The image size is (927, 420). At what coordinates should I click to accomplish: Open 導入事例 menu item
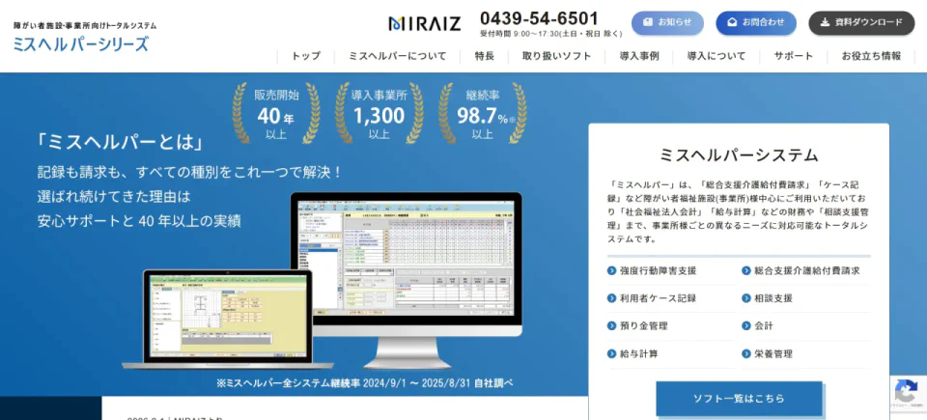[639, 57]
